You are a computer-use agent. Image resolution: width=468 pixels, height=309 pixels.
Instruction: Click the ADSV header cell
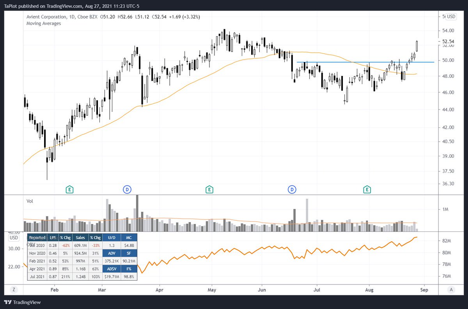(x=111, y=269)
